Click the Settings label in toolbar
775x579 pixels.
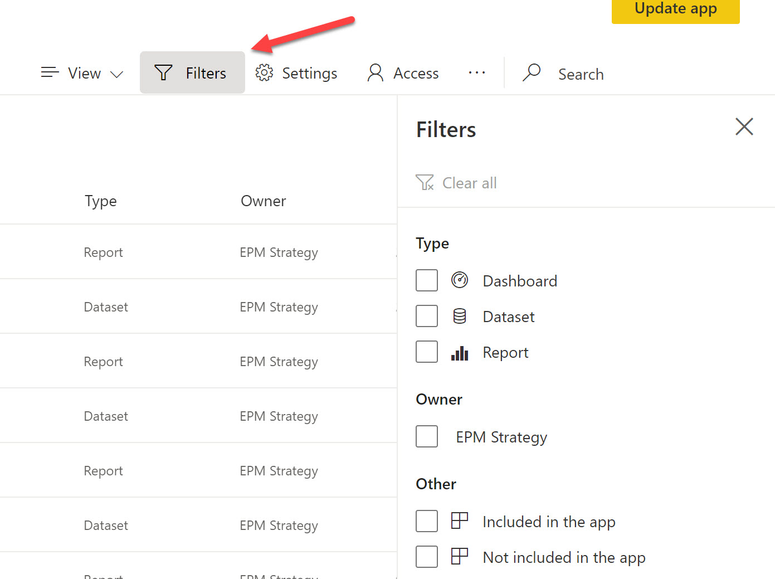[310, 74]
